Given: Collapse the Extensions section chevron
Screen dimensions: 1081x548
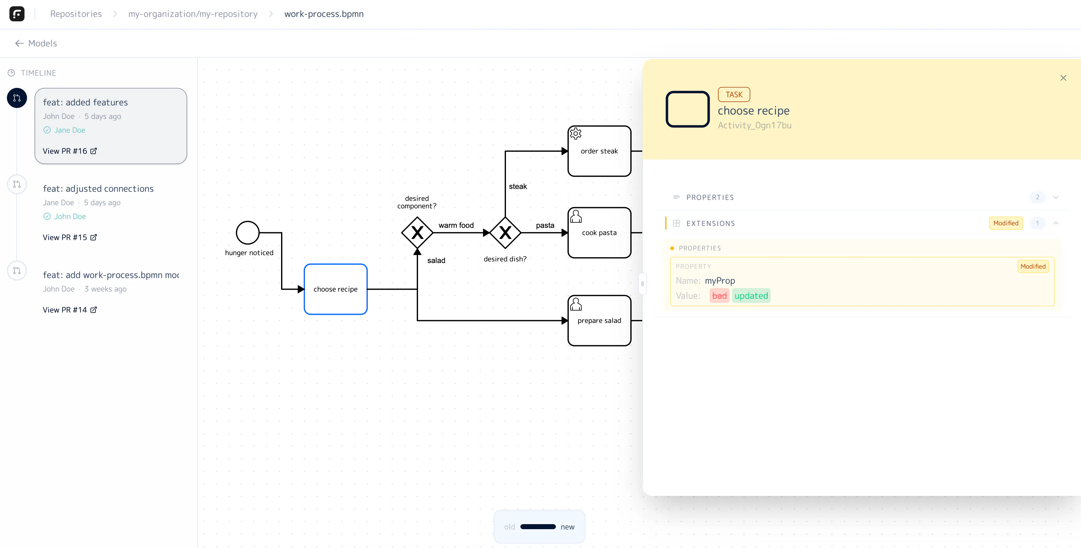Looking at the screenshot, I should click(1056, 223).
